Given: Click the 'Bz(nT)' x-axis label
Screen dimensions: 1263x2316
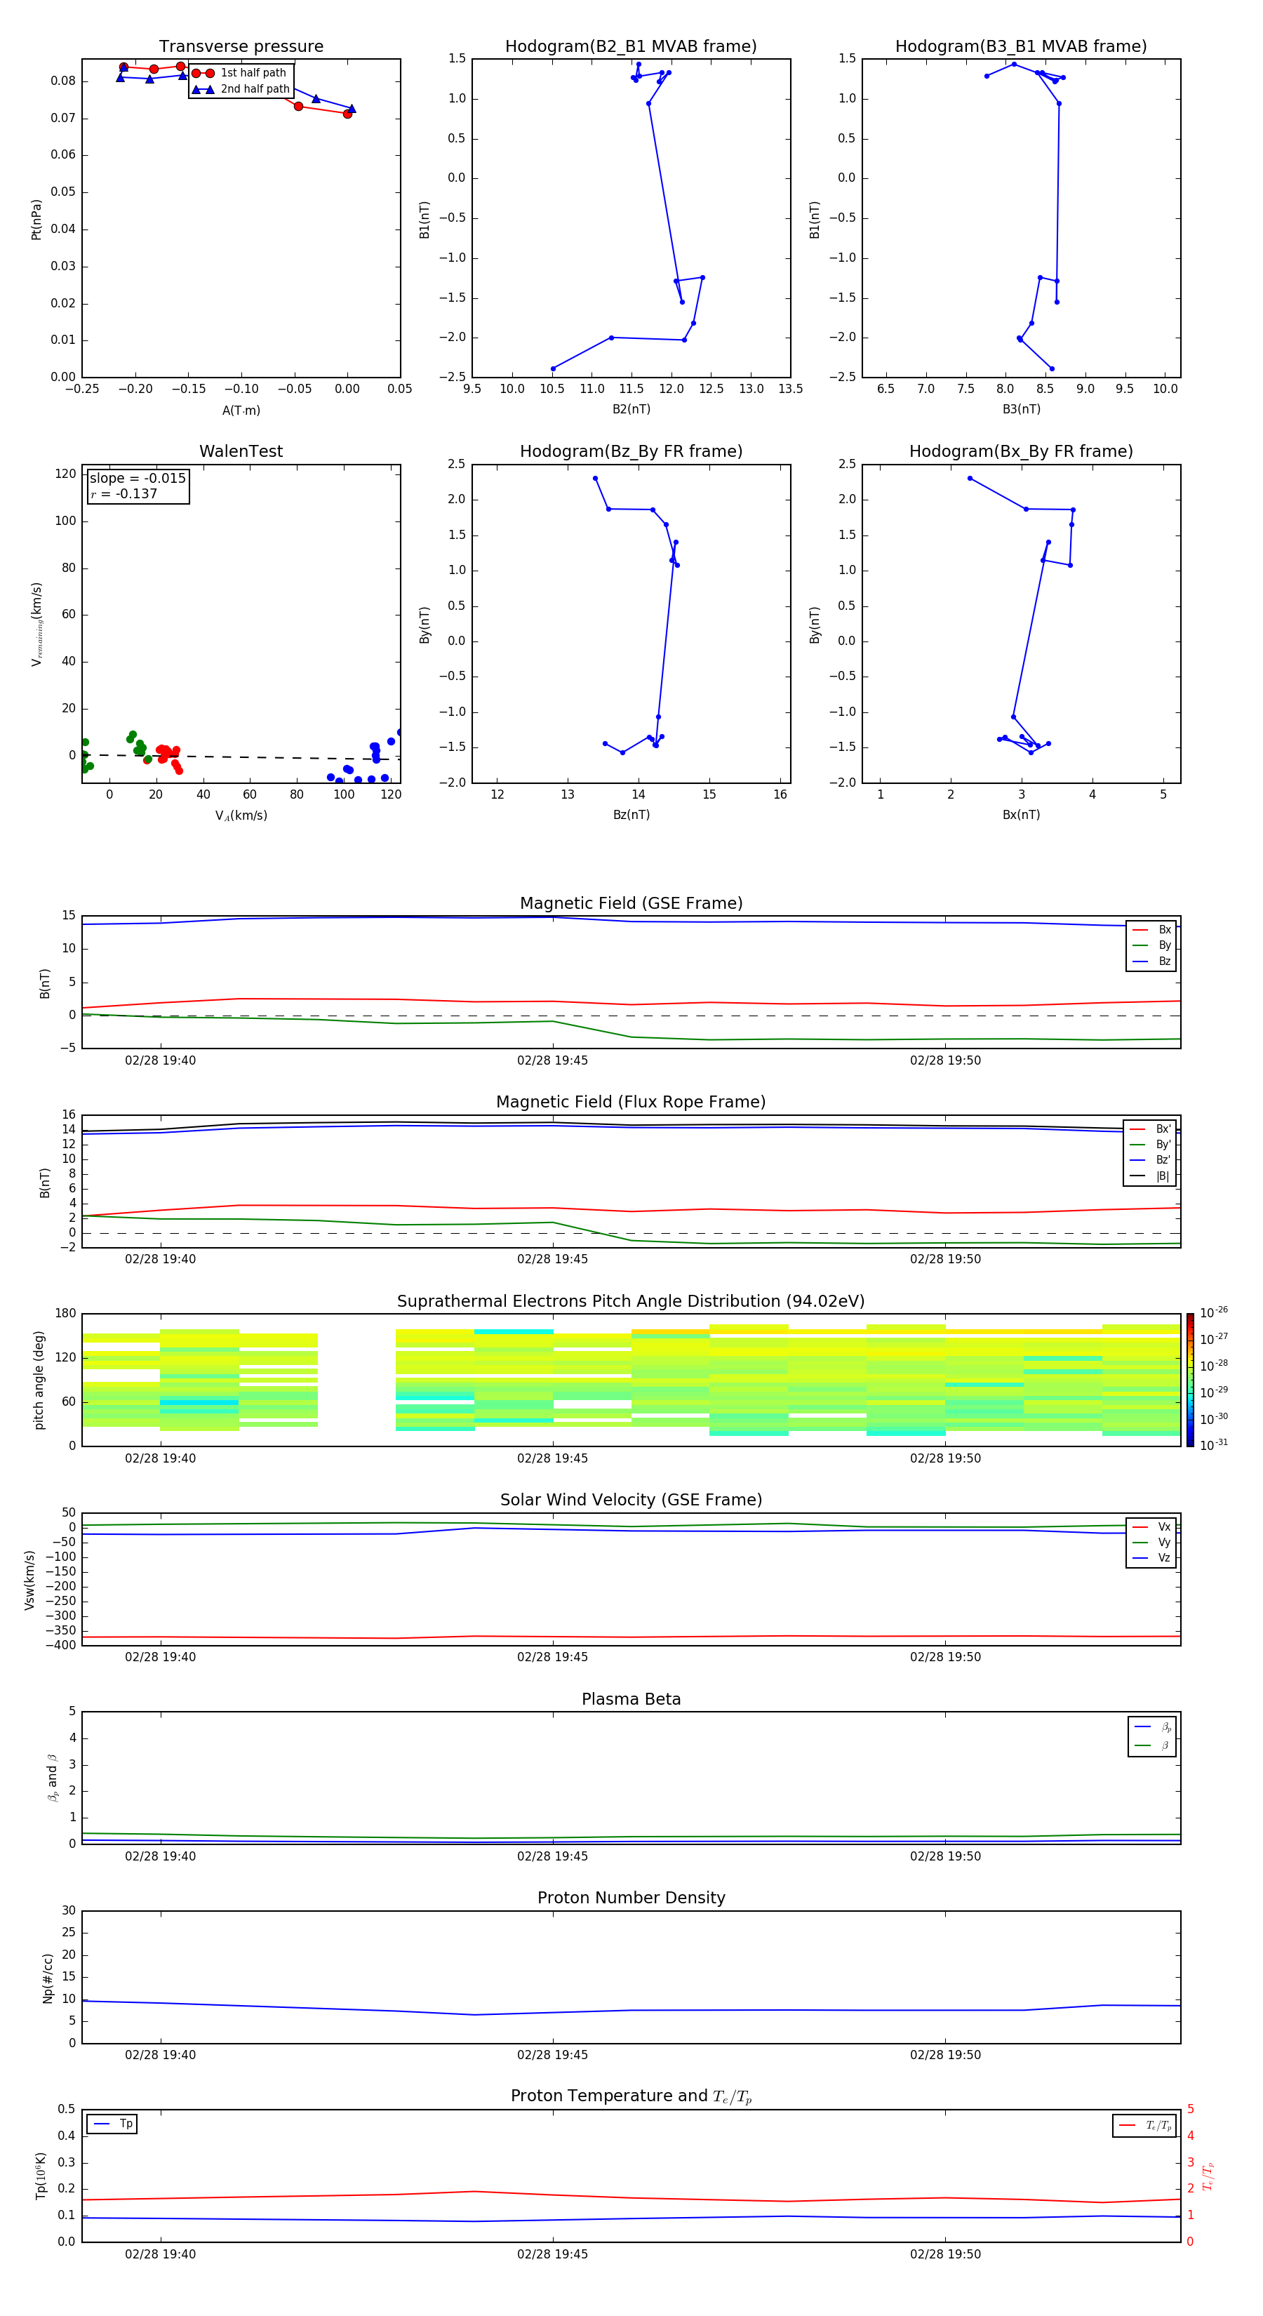Looking at the screenshot, I should [x=631, y=815].
